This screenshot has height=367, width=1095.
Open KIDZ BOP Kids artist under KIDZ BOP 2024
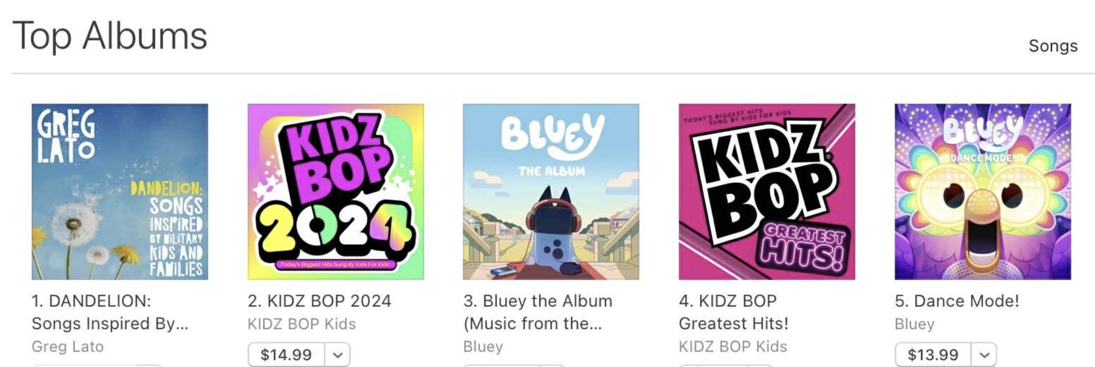[x=302, y=324]
